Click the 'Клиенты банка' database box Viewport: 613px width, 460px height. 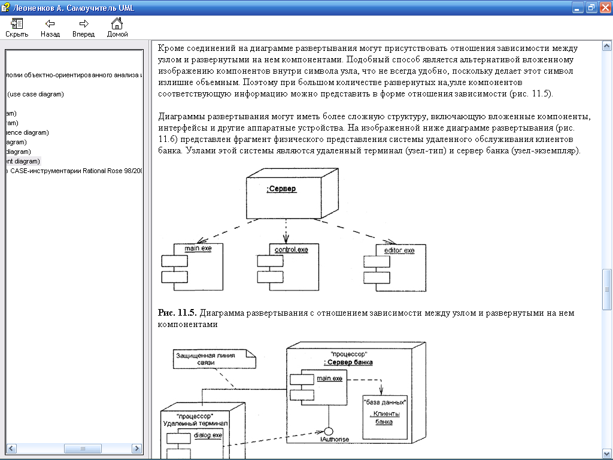[385, 417]
